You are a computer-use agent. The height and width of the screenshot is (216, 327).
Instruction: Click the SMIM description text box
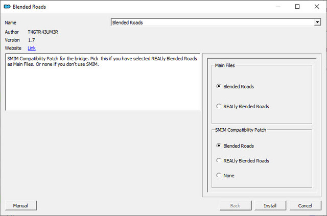click(x=103, y=82)
